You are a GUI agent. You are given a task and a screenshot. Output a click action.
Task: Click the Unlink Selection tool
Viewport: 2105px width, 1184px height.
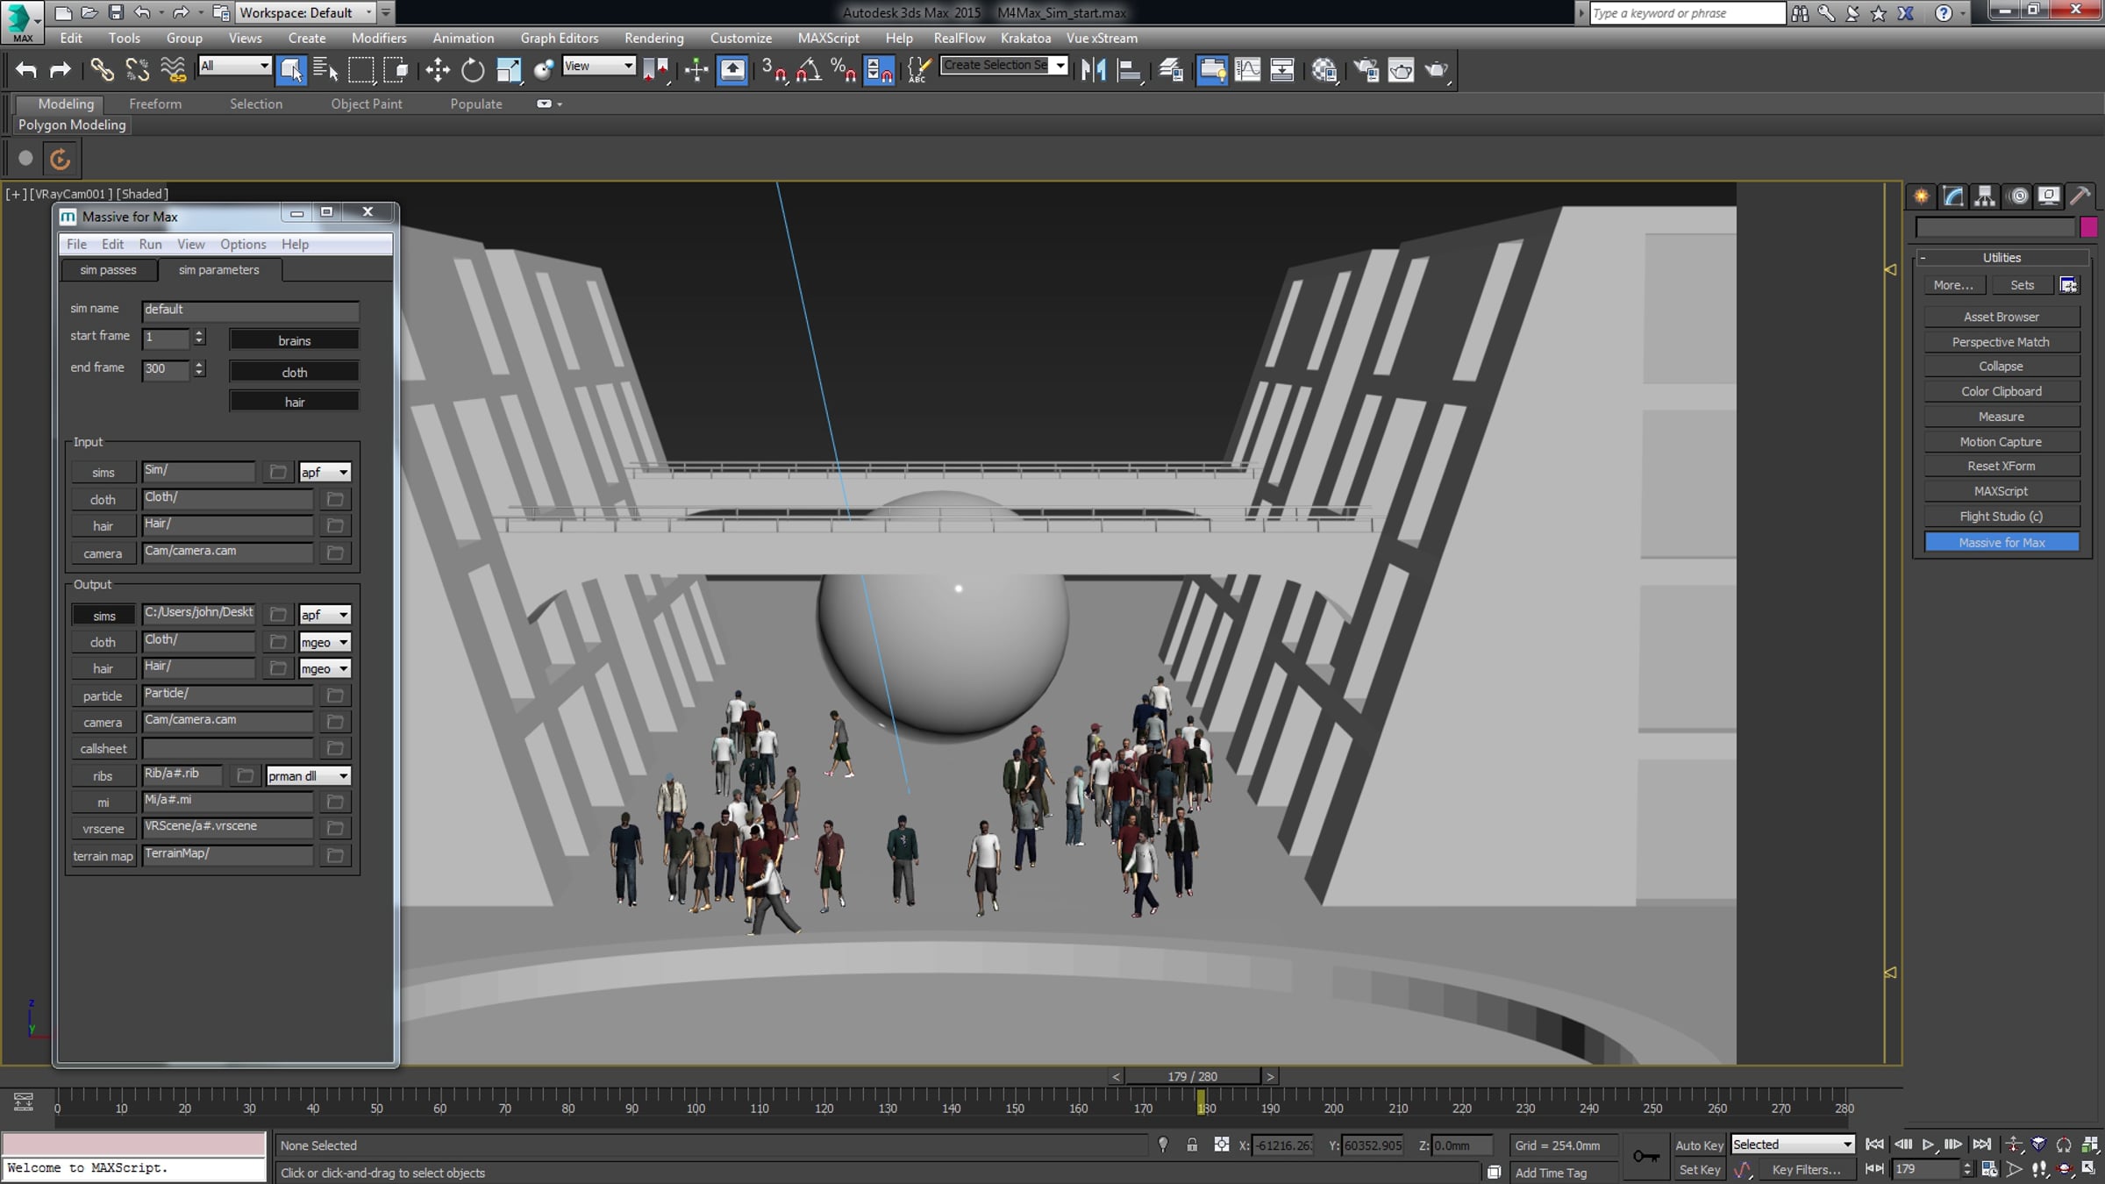coord(137,69)
